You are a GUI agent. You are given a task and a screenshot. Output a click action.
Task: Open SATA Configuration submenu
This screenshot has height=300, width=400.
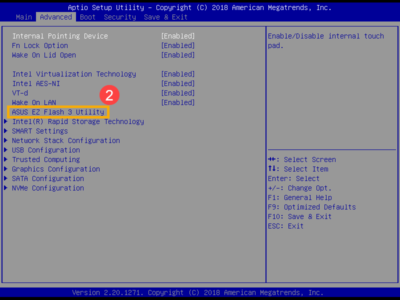click(48, 178)
